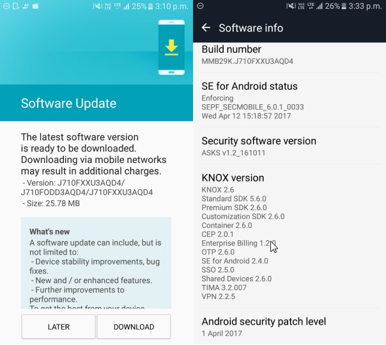The image size is (386, 345).
Task: Tap the Software info title text
Action: point(251,28)
